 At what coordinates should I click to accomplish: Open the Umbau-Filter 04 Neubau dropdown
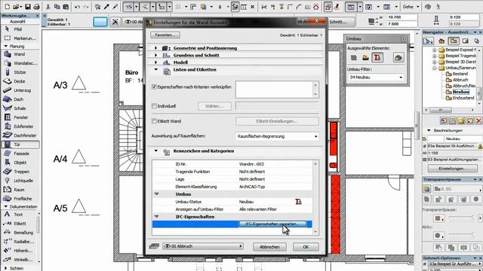(376, 78)
